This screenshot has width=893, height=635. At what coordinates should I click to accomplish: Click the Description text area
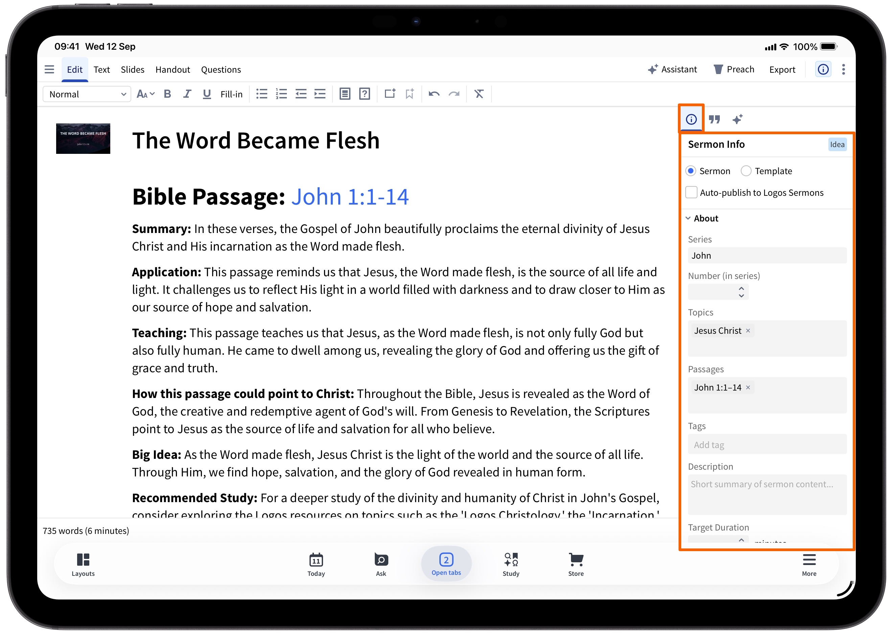pyautogui.click(x=767, y=495)
